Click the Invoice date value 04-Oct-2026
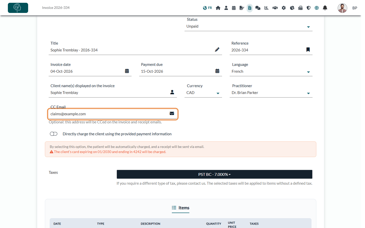This screenshot has width=365, height=228. click(x=62, y=71)
